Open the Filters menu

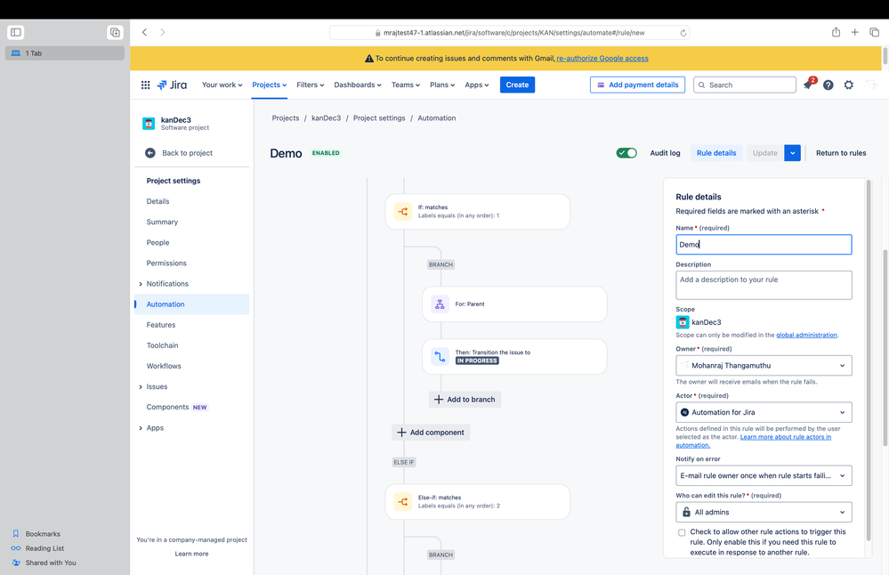[311, 85]
